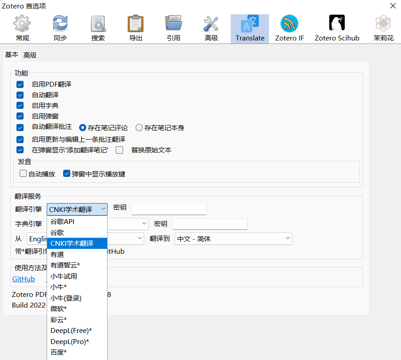Select the 存在笔记评论 radio option
This screenshot has width=401, height=360.
coord(82,128)
